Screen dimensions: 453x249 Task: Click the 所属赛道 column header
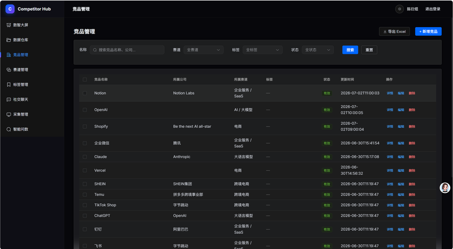click(x=241, y=79)
